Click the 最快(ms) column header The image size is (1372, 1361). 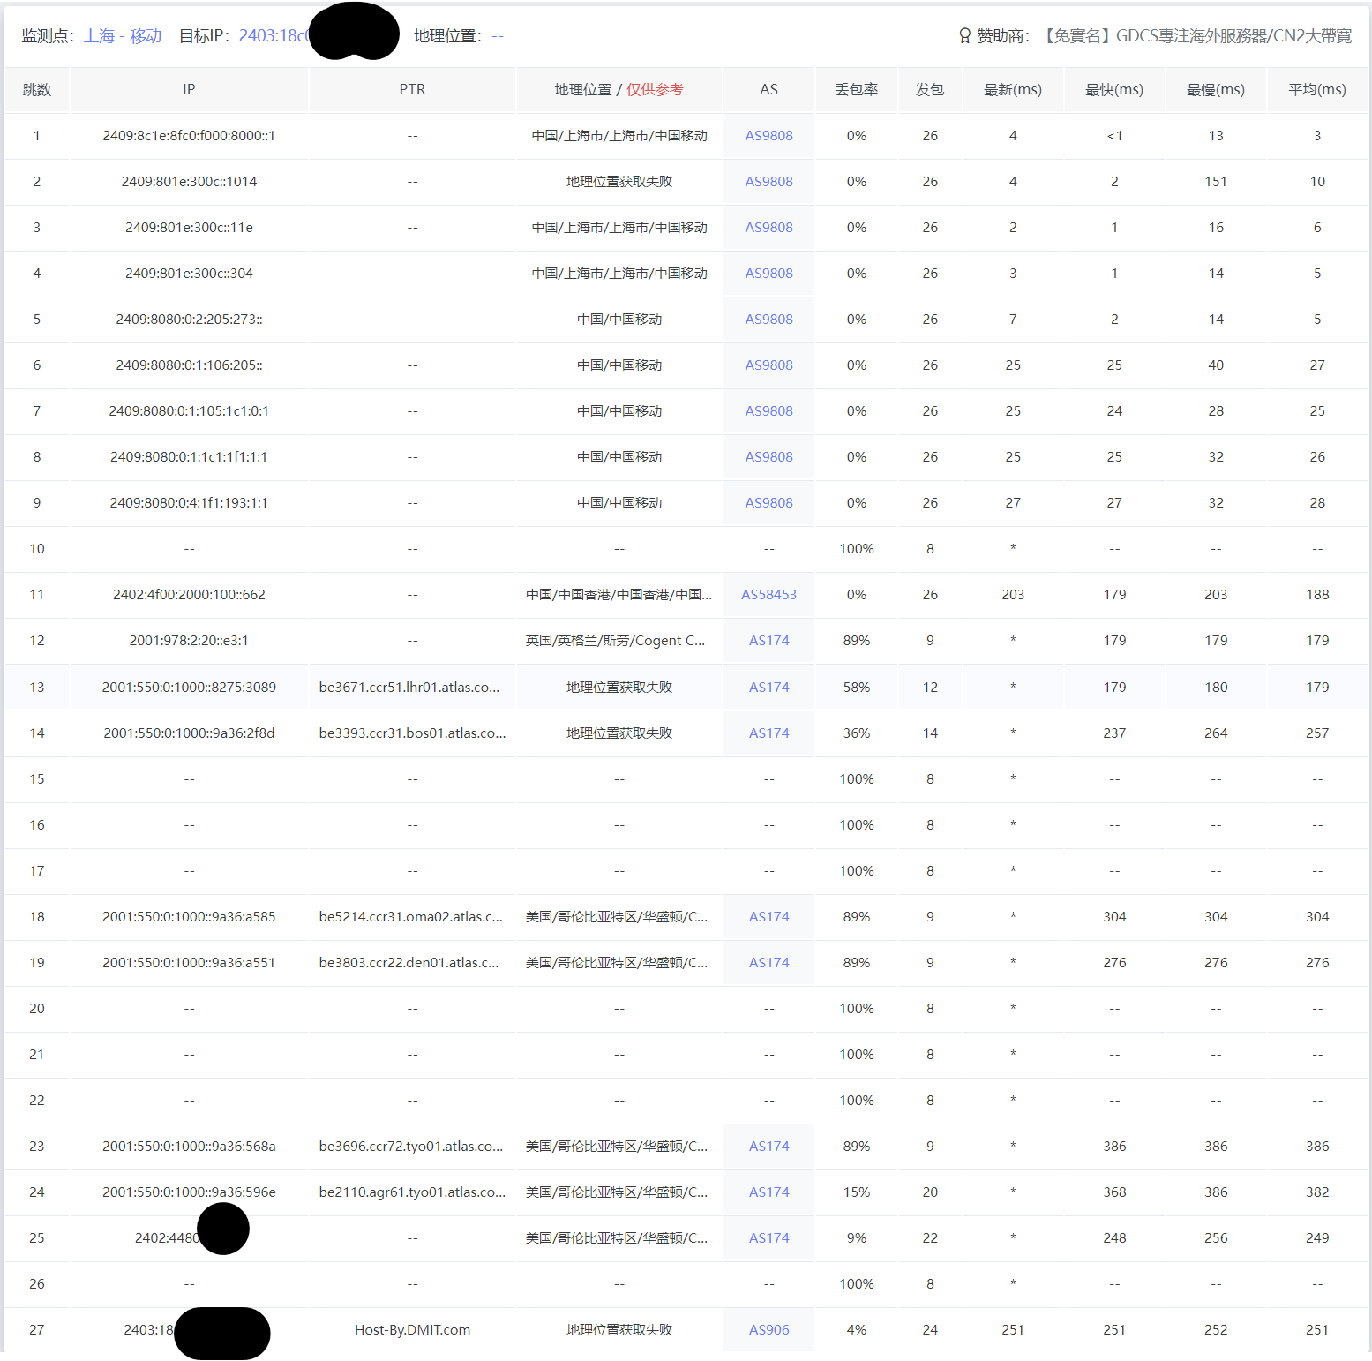pyautogui.click(x=1114, y=90)
